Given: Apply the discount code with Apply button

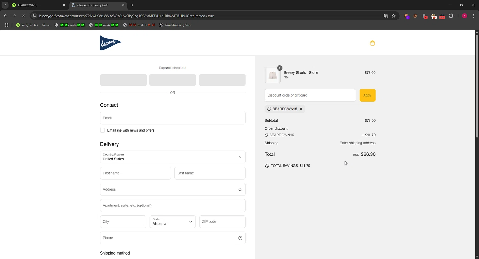Looking at the screenshot, I should point(367,95).
